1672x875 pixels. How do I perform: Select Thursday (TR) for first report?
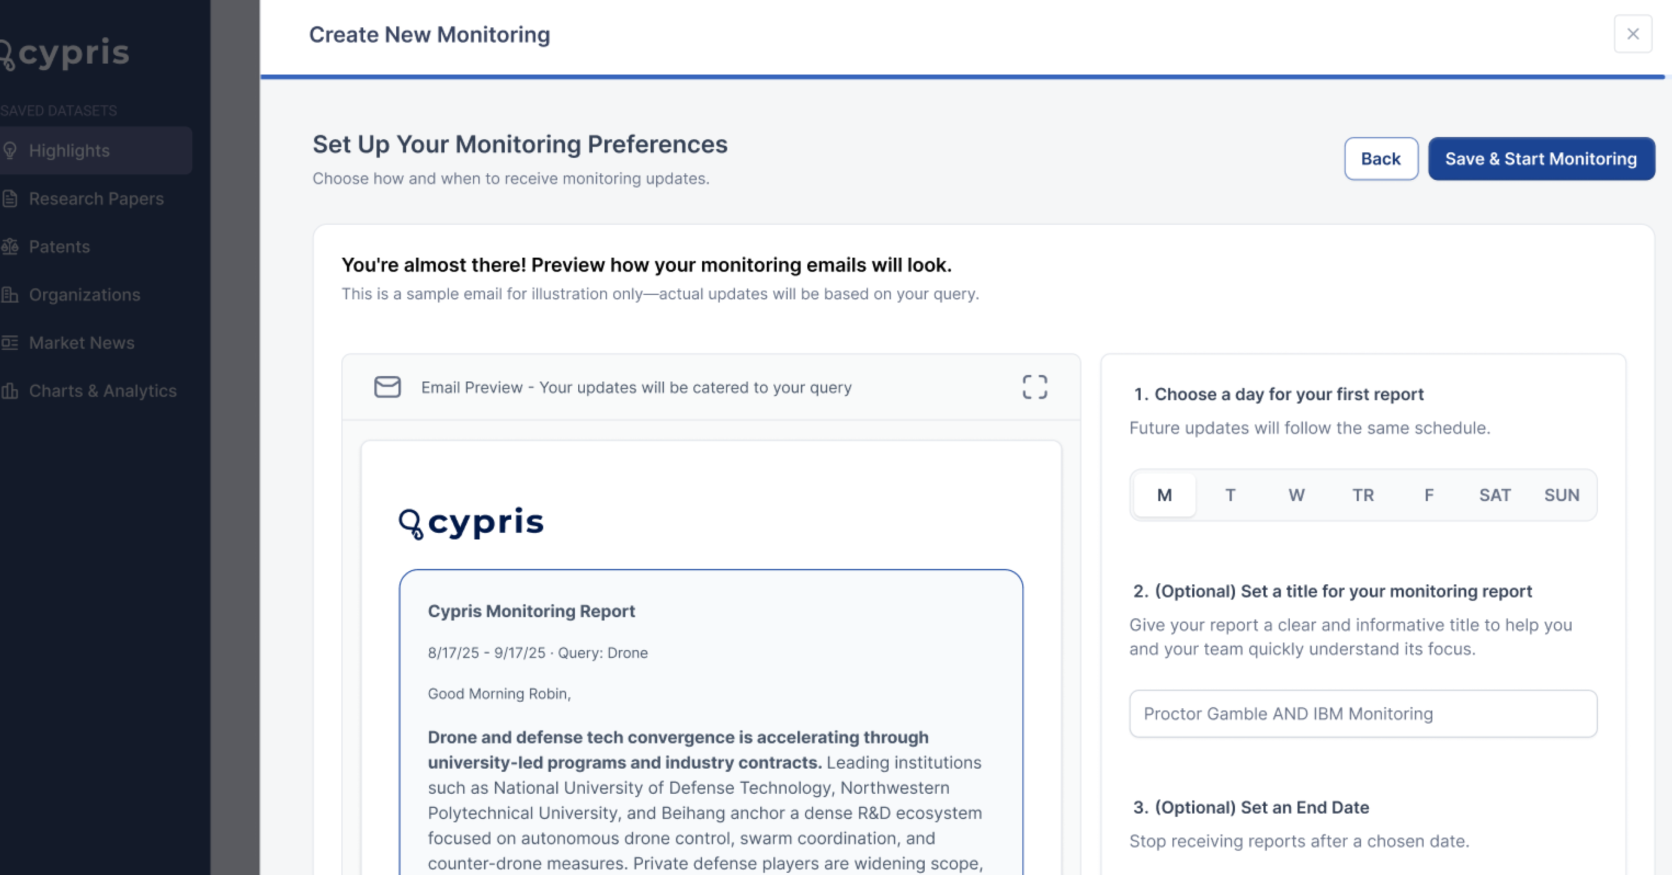(1363, 495)
